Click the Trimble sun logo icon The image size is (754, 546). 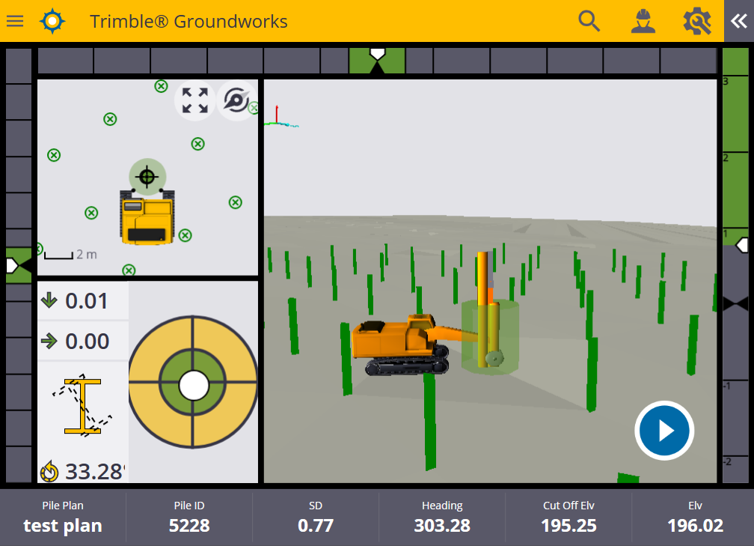coord(52,21)
